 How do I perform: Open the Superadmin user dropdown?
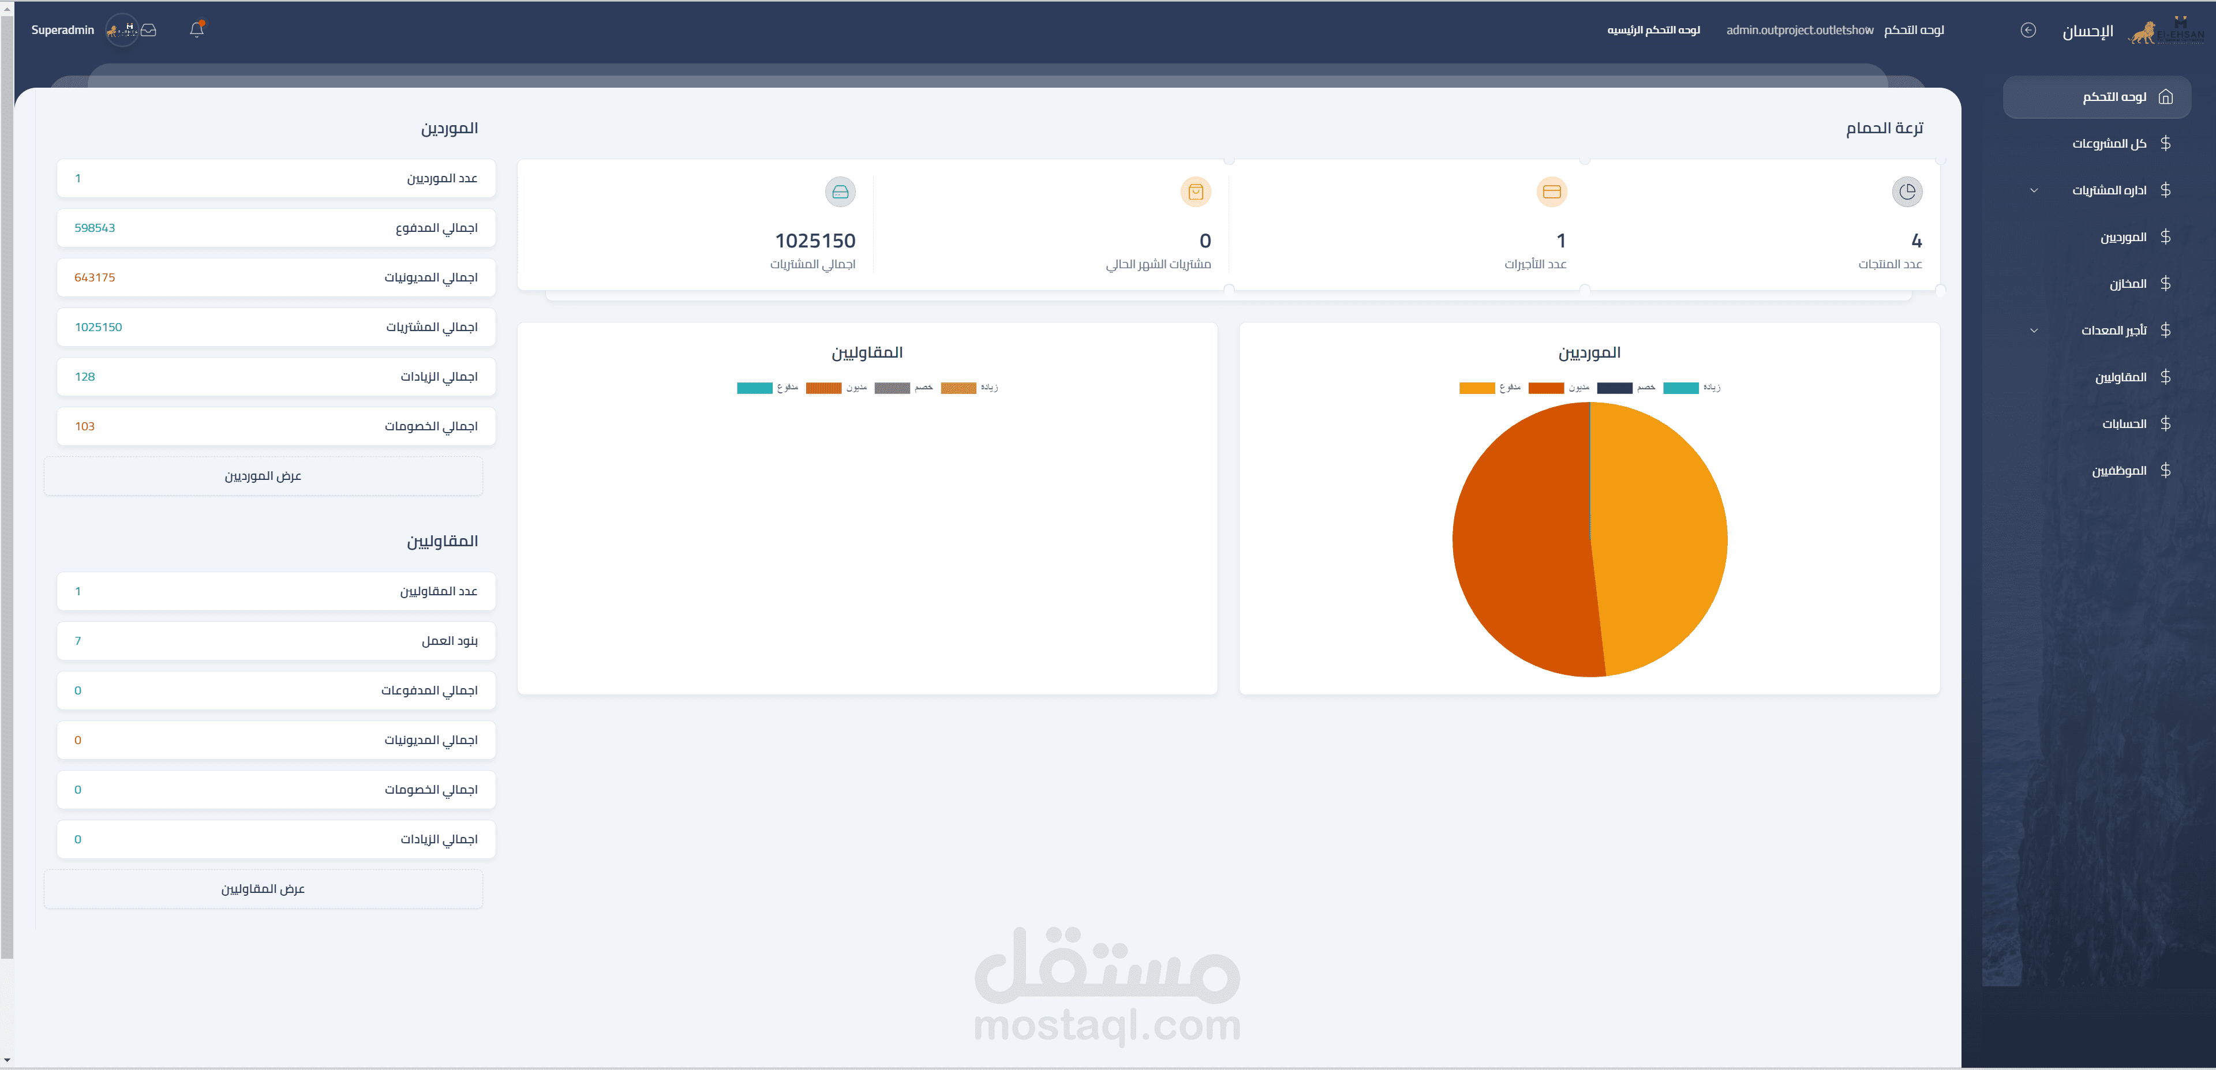(63, 30)
